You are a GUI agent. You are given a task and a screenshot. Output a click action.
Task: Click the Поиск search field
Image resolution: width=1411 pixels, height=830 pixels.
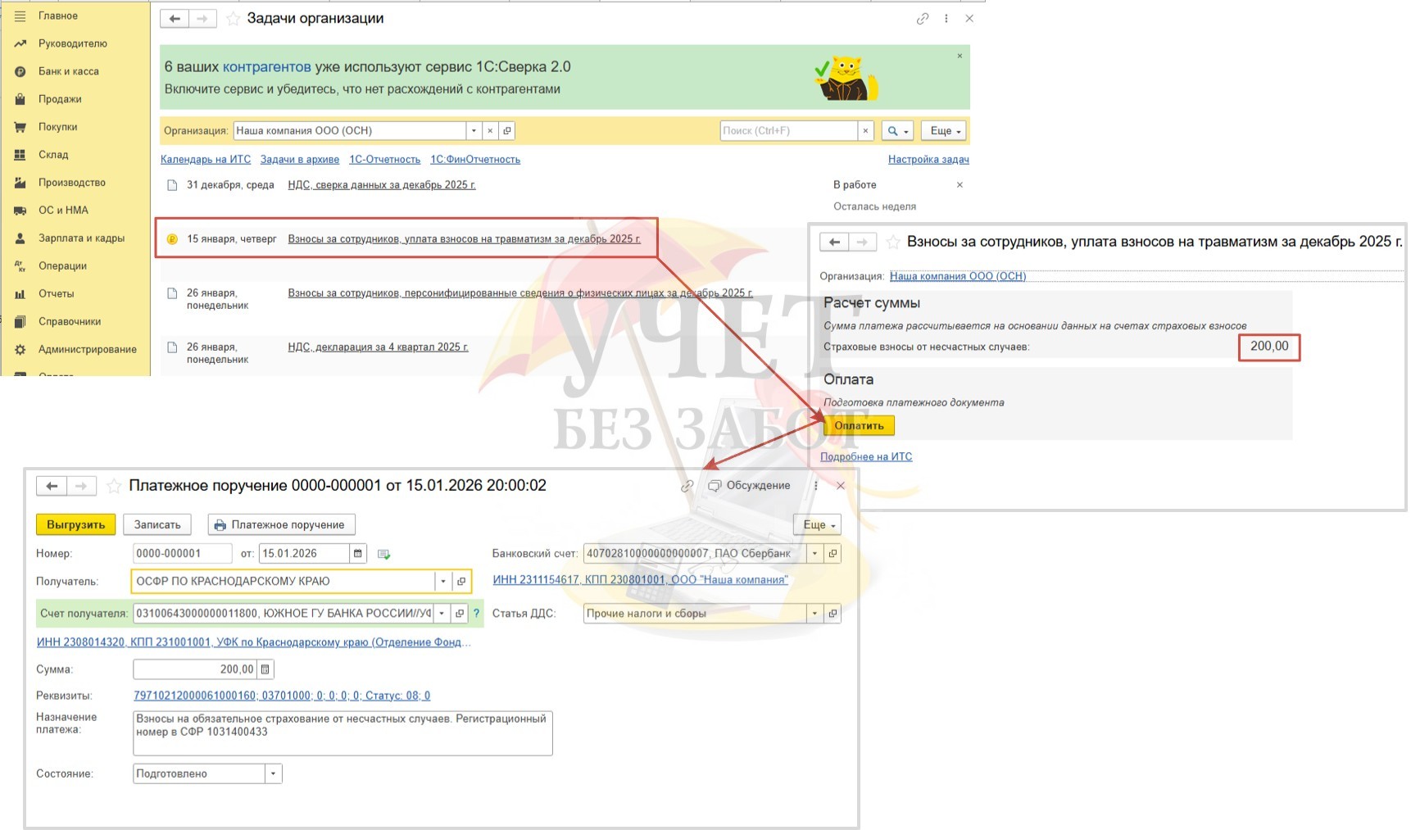pos(788,131)
